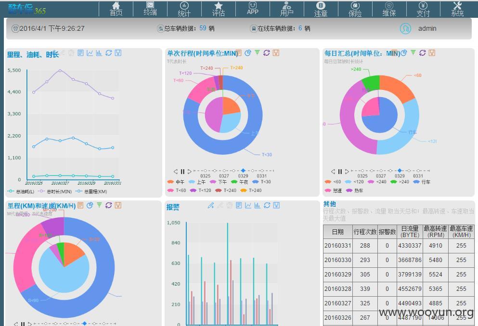The image size is (478, 326).
Task: Restore the 里程、油耗、时长 chart
Action: point(108,53)
